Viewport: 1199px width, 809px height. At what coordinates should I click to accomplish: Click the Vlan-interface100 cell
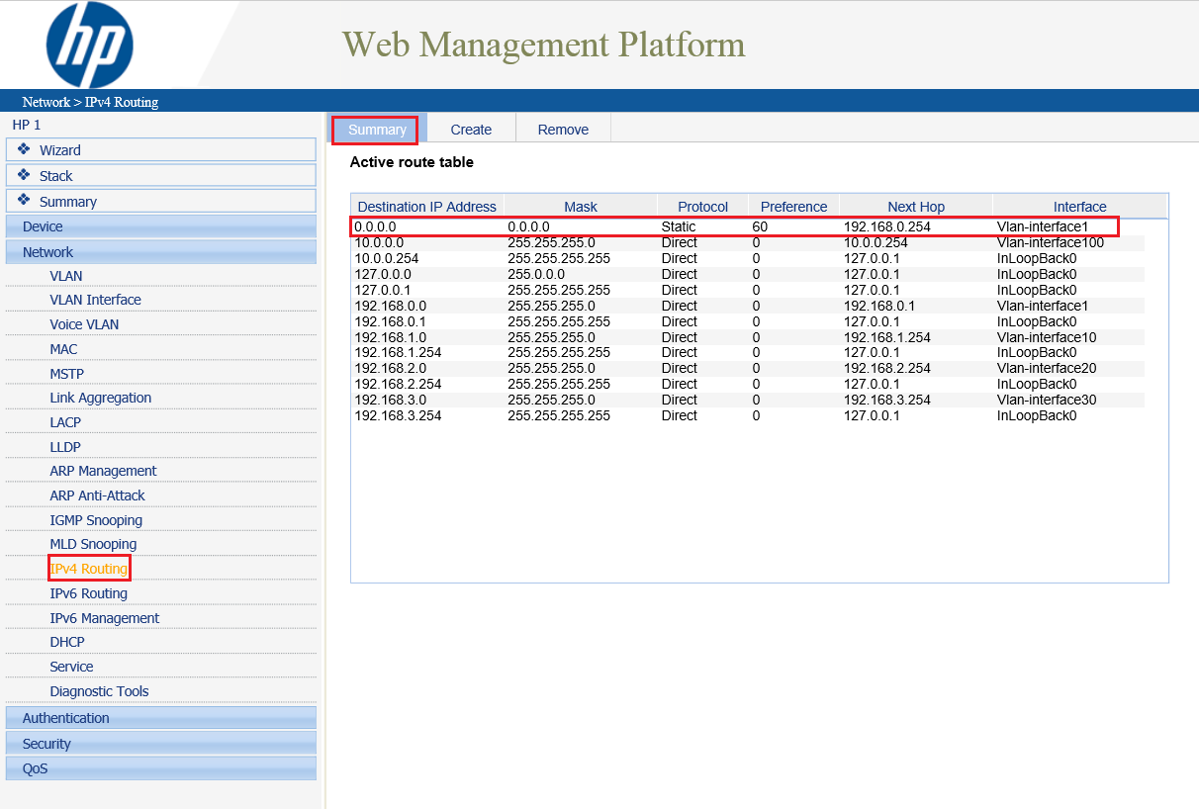point(1051,242)
